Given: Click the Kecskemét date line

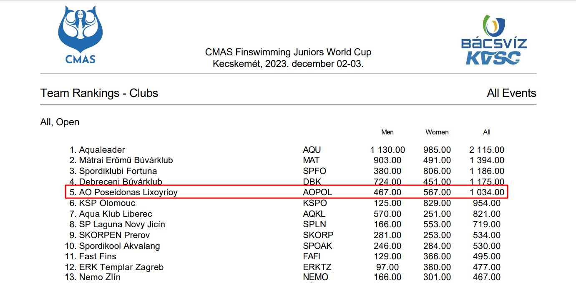Looking at the screenshot, I should tap(288, 64).
